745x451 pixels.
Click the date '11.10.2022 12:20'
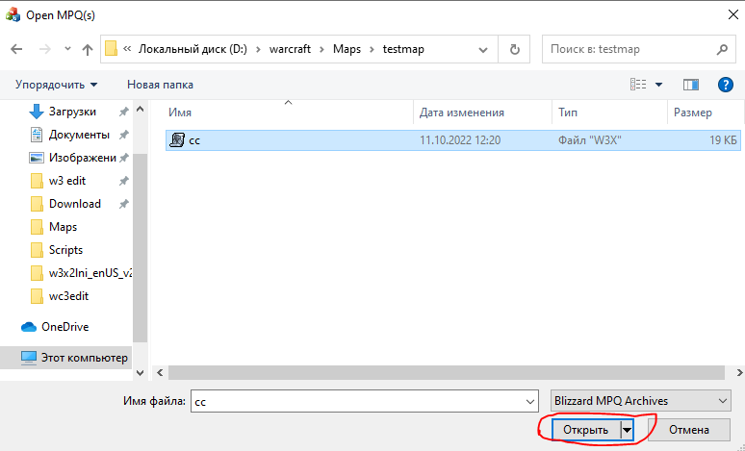(460, 140)
